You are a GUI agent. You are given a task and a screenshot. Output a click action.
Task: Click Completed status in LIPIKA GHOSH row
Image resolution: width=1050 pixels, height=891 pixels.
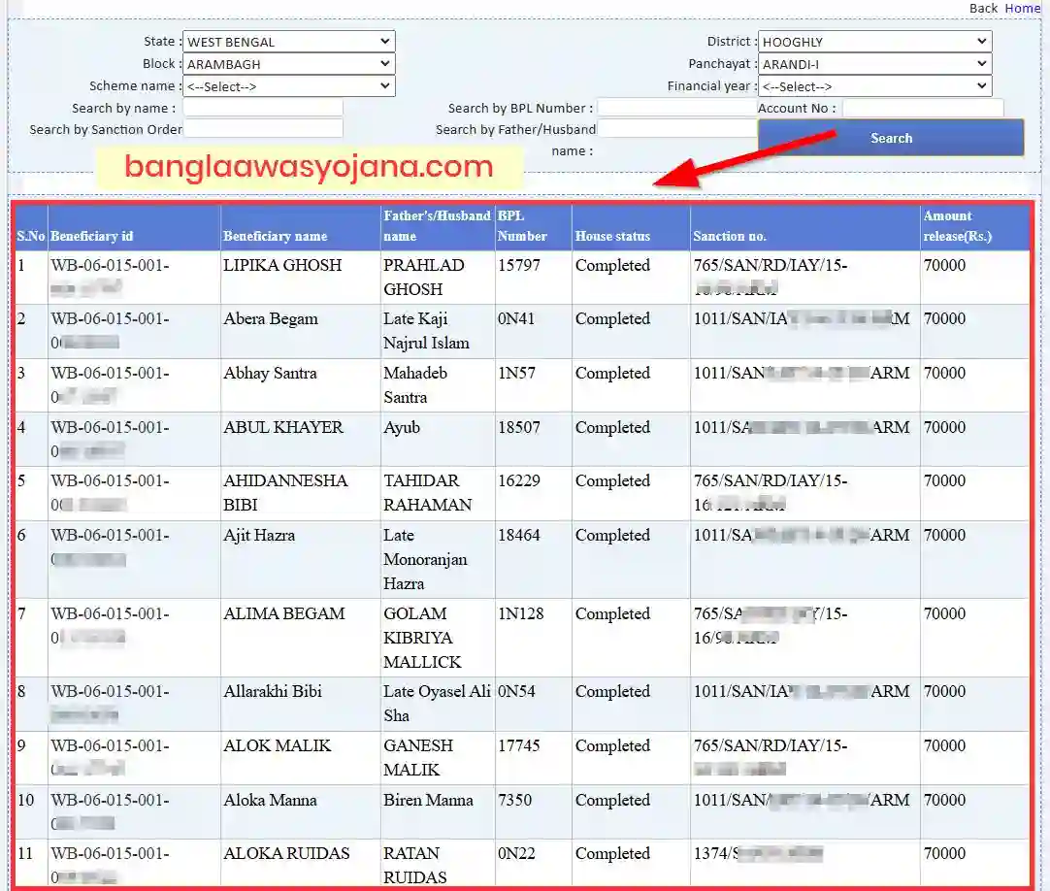pos(612,265)
